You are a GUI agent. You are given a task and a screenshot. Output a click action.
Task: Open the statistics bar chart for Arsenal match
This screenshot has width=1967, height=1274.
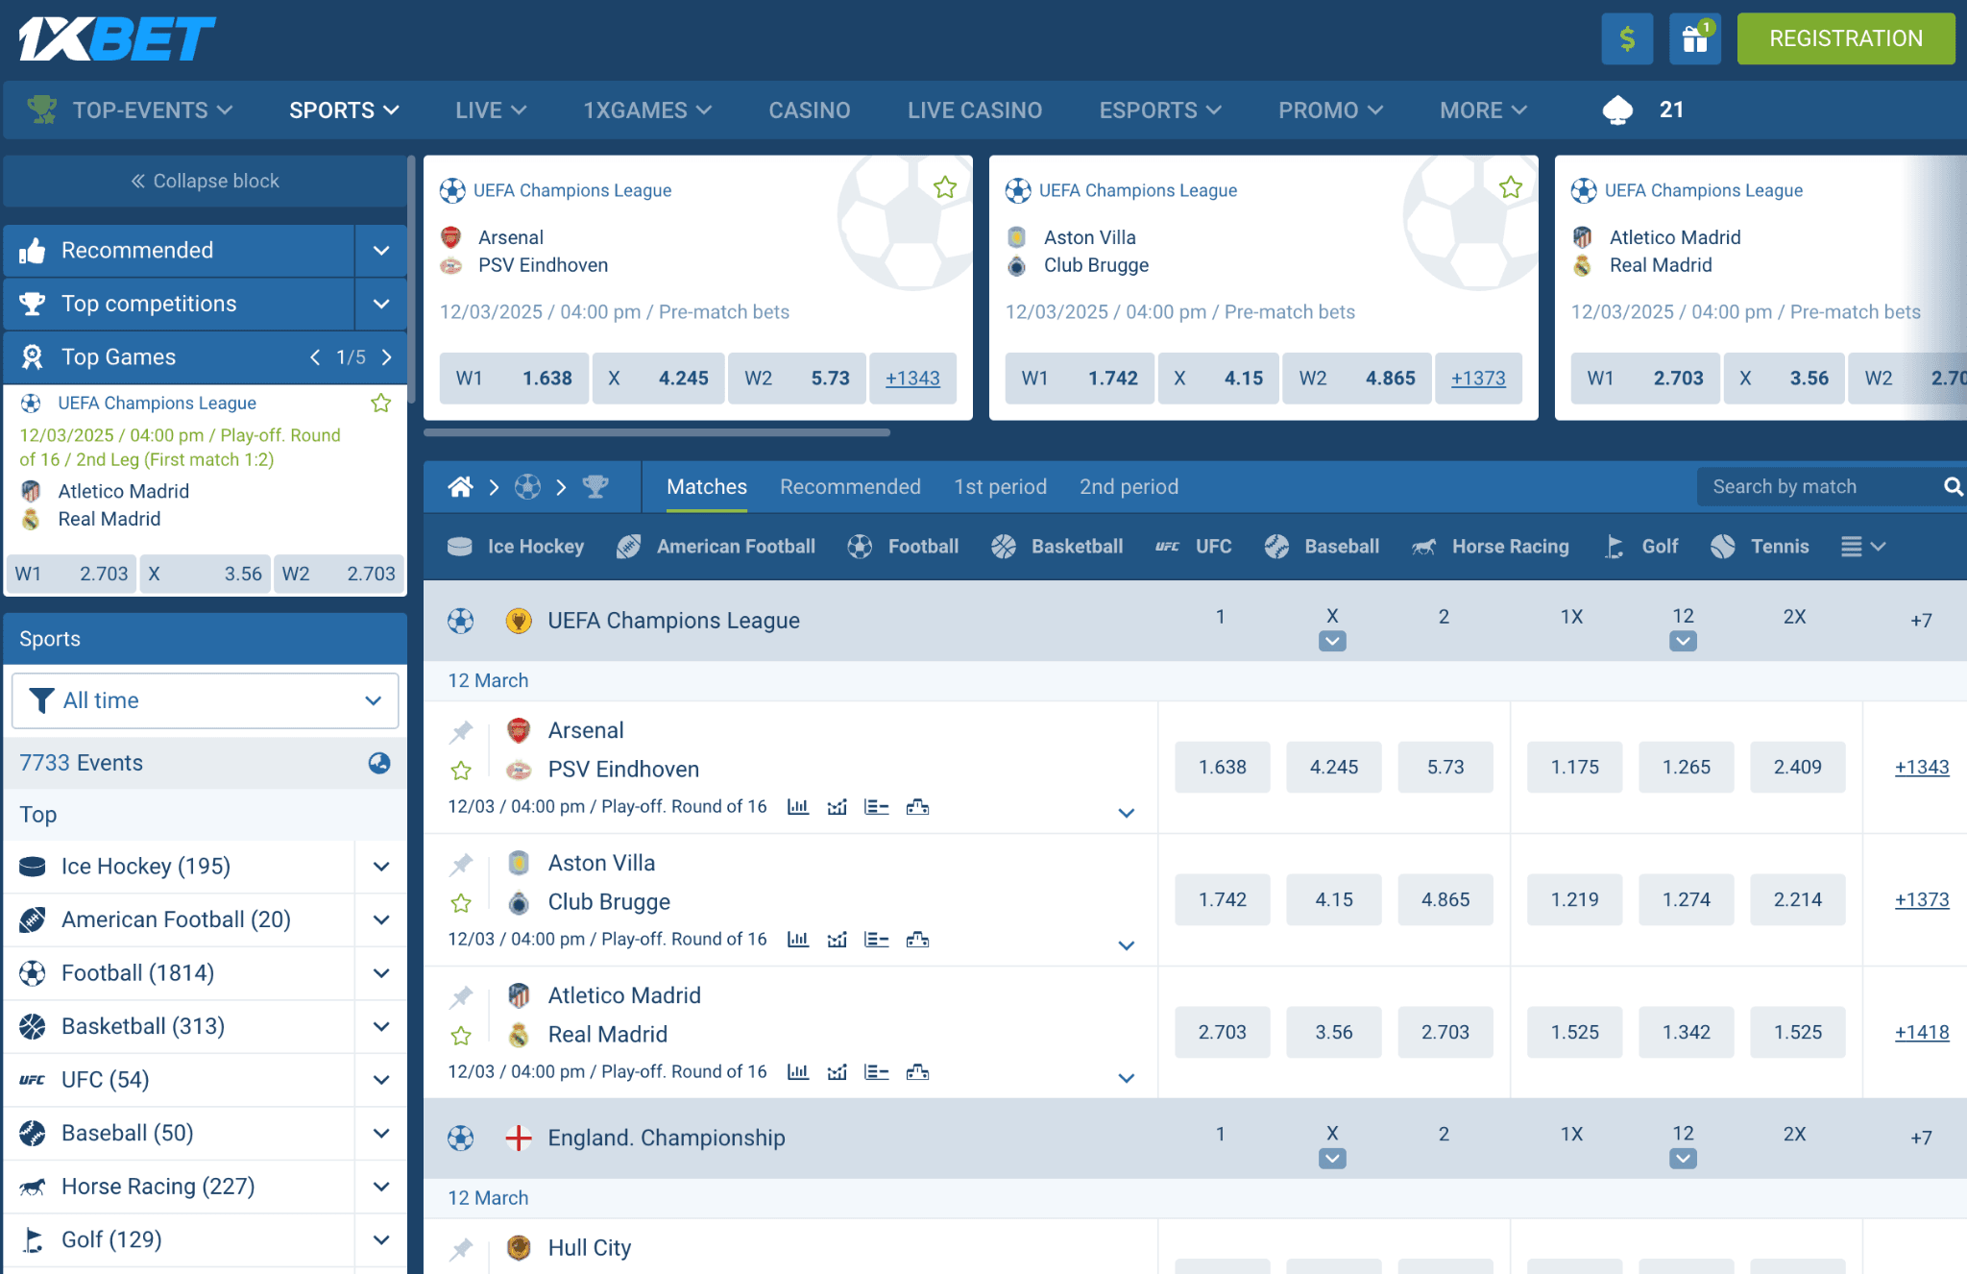(797, 807)
